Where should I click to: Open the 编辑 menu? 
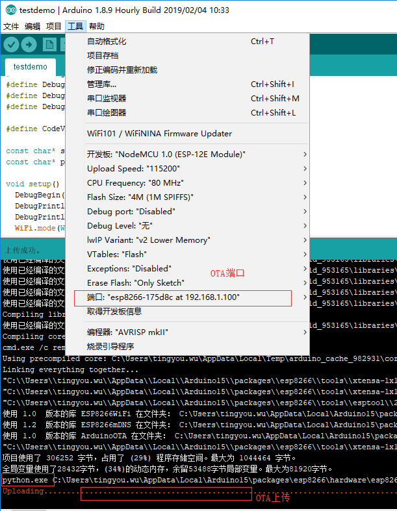[32, 27]
